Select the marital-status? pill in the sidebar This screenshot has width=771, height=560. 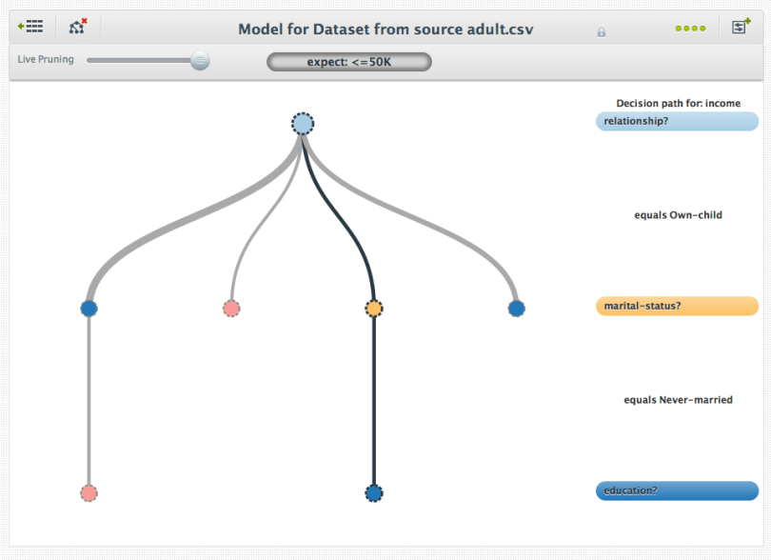[x=676, y=306]
